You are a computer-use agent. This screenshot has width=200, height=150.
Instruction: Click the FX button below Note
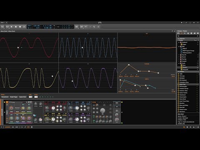click(x=117, y=107)
